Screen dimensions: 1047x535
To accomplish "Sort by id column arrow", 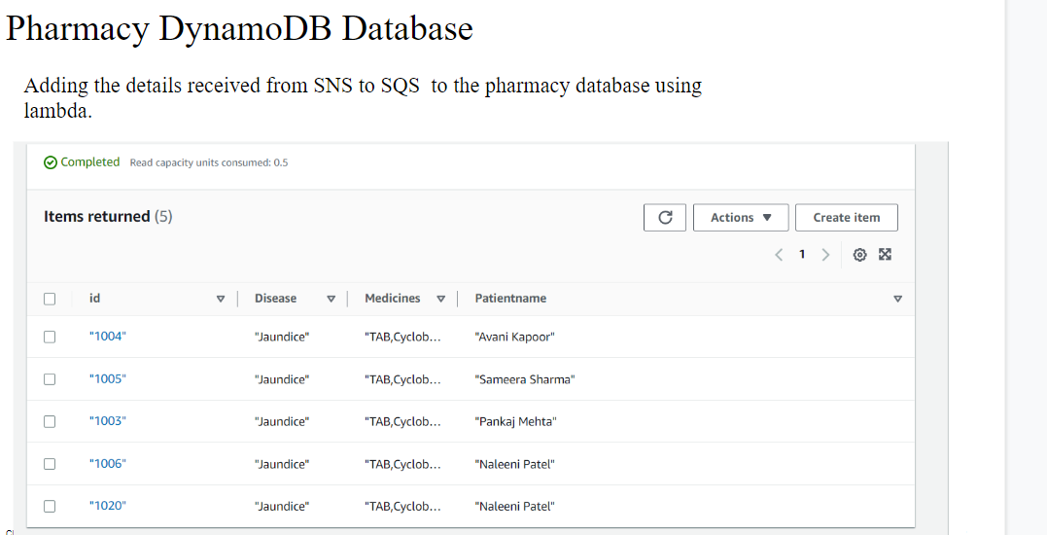I will pos(221,300).
